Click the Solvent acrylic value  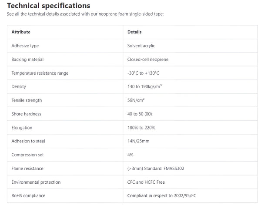[141, 46]
